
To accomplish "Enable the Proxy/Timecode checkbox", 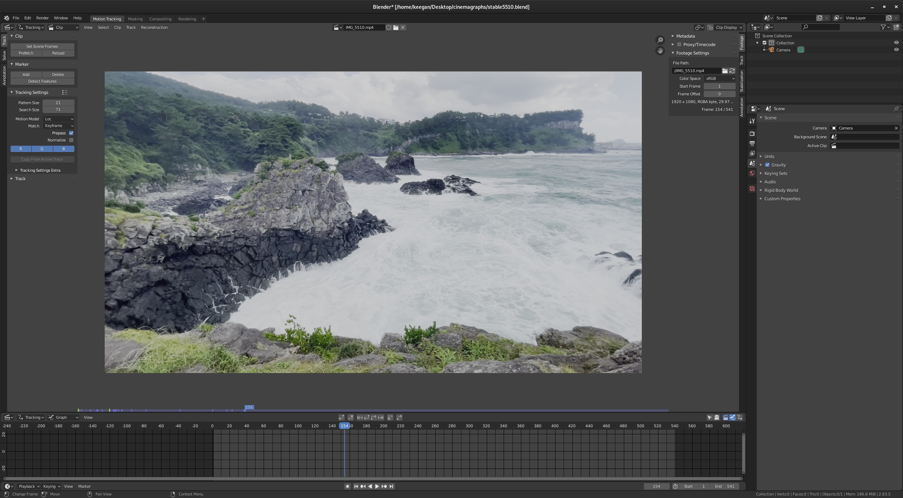I will (679, 45).
